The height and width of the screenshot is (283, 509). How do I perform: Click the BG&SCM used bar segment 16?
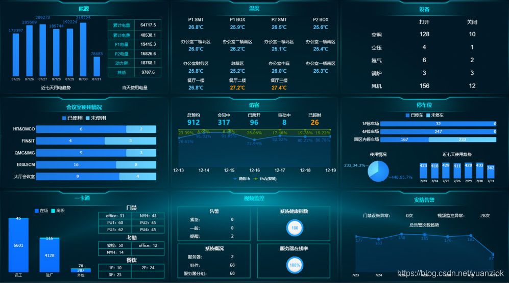[x=76, y=165]
